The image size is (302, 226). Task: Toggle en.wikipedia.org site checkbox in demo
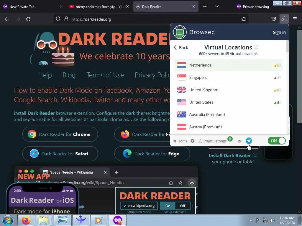[139, 206]
